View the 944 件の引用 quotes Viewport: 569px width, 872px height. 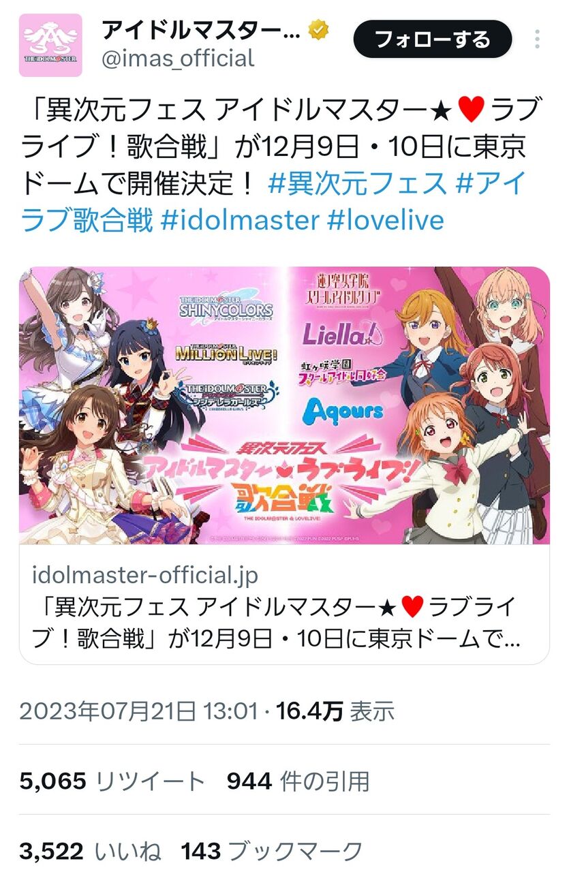(x=298, y=781)
